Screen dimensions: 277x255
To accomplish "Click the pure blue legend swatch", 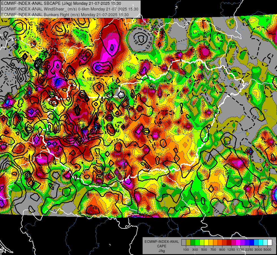I will click(252, 242).
